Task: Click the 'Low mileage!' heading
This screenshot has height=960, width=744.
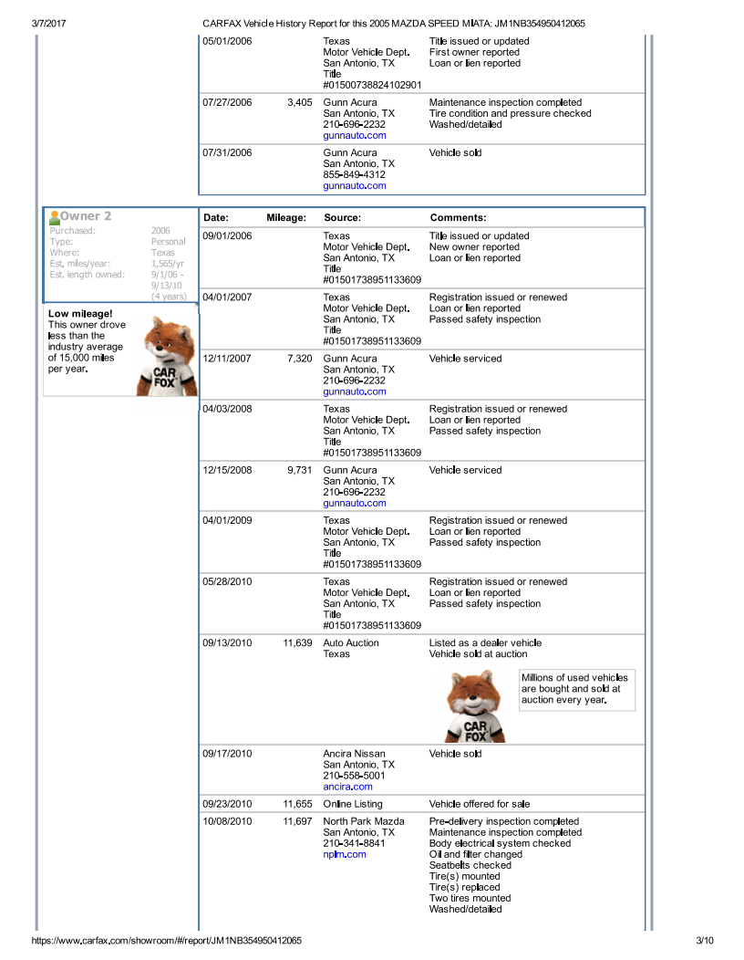Action: click(x=80, y=314)
